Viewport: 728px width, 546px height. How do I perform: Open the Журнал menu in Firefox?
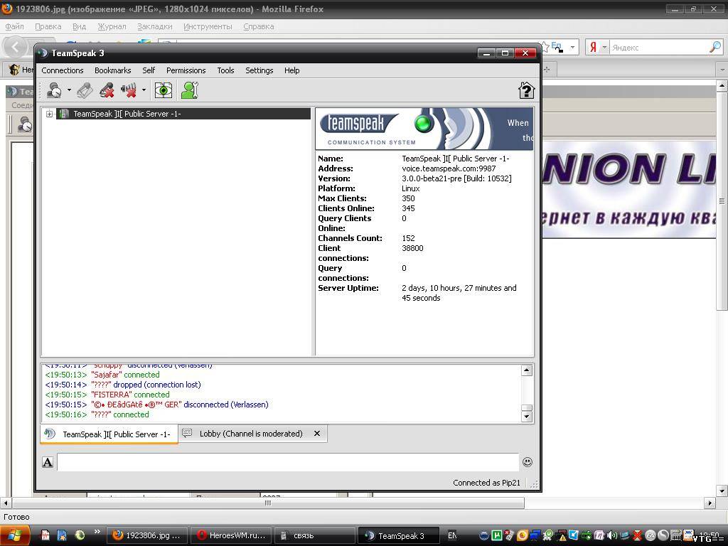(112, 26)
